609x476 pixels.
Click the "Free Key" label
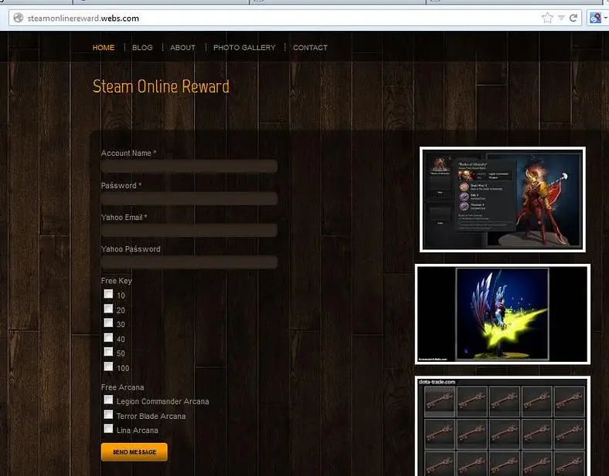click(x=117, y=281)
